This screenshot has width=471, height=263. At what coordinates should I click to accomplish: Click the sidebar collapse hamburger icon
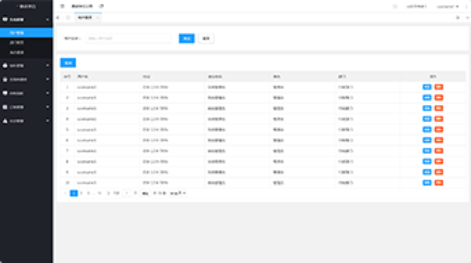62,6
